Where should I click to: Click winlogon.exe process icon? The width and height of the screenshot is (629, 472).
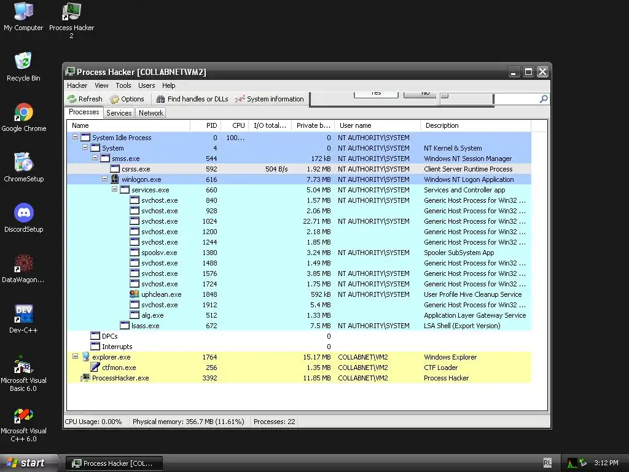click(x=115, y=179)
